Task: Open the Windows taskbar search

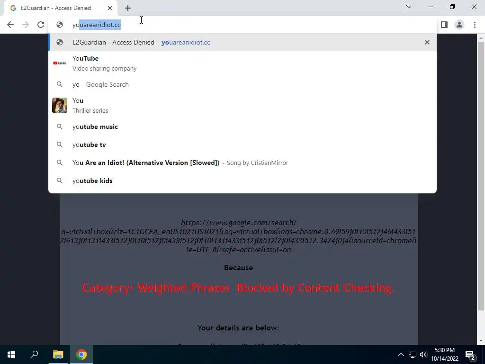Action: (x=34, y=355)
